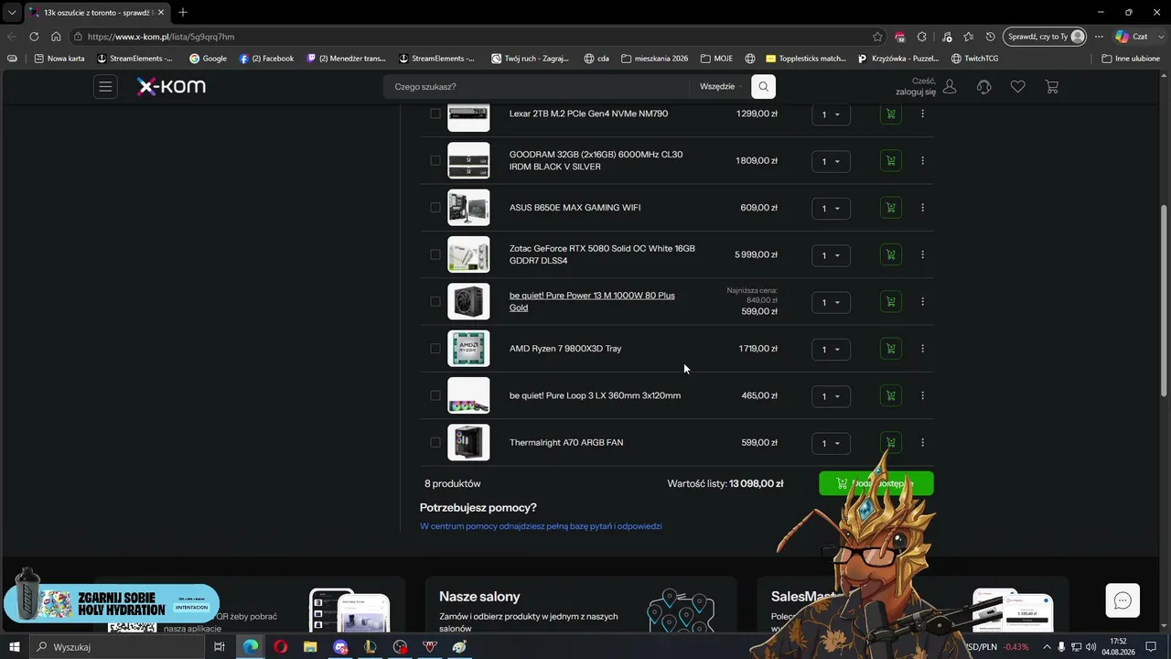Open the account login icon

[x=950, y=87]
